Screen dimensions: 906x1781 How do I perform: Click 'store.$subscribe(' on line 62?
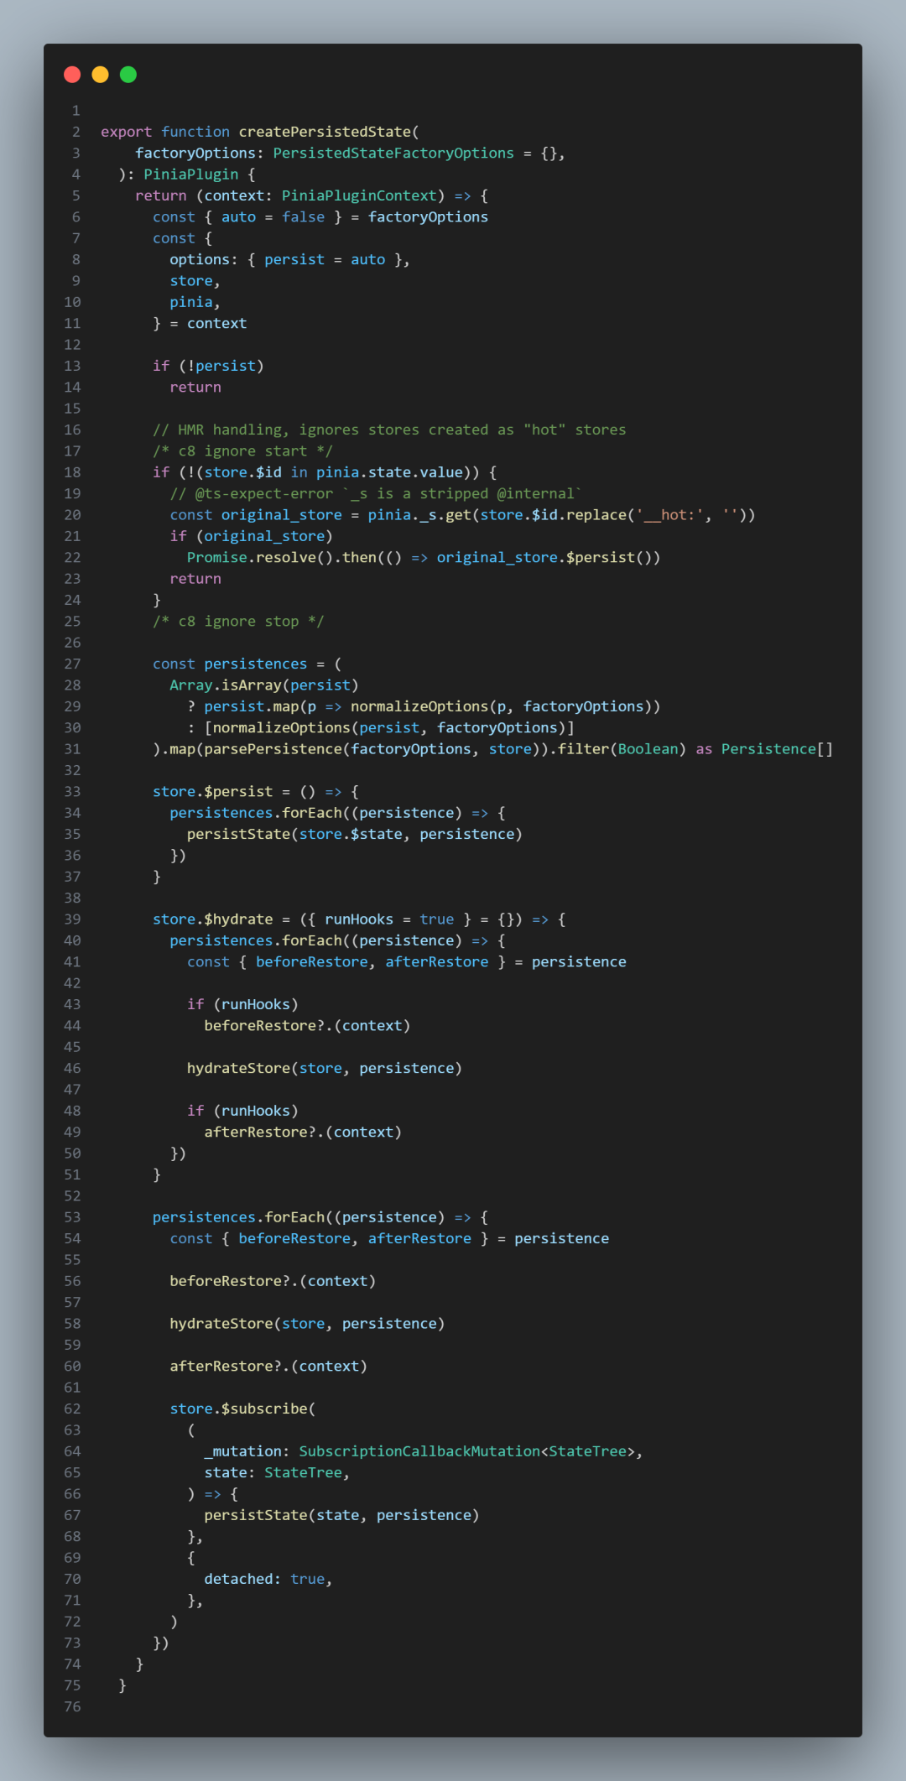pyautogui.click(x=243, y=1409)
